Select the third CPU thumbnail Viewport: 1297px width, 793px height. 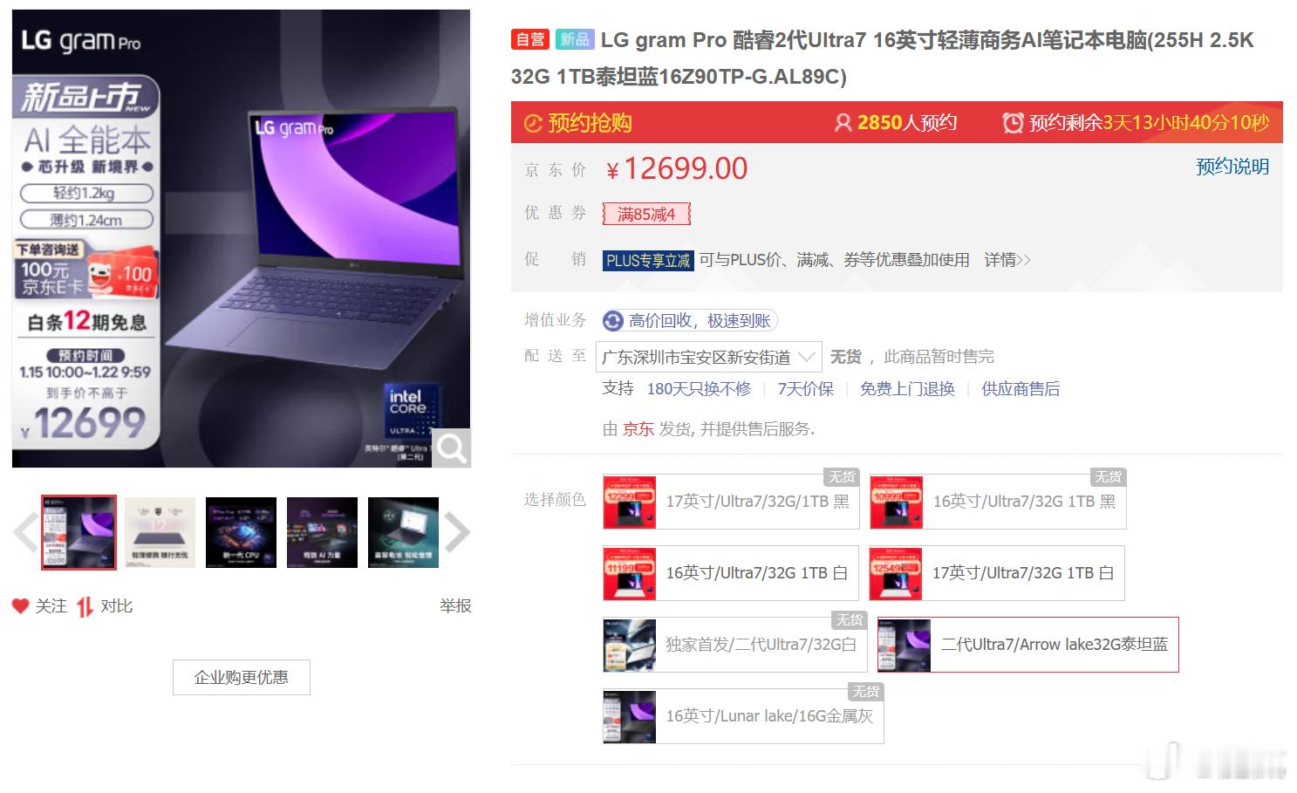point(242,532)
